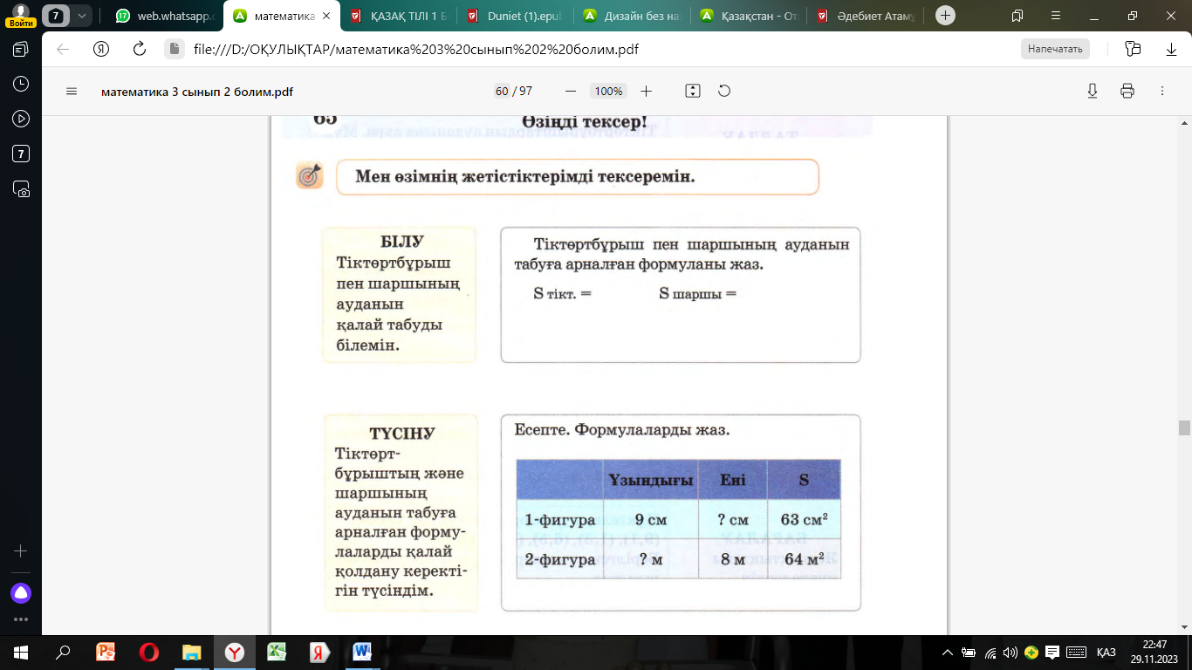Click the Yandex Я home button
The height and width of the screenshot is (670, 1192).
click(101, 49)
